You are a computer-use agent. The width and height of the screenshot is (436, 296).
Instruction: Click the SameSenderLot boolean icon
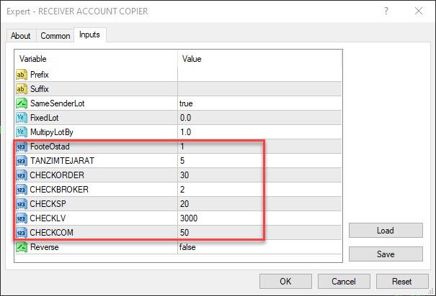click(x=21, y=103)
